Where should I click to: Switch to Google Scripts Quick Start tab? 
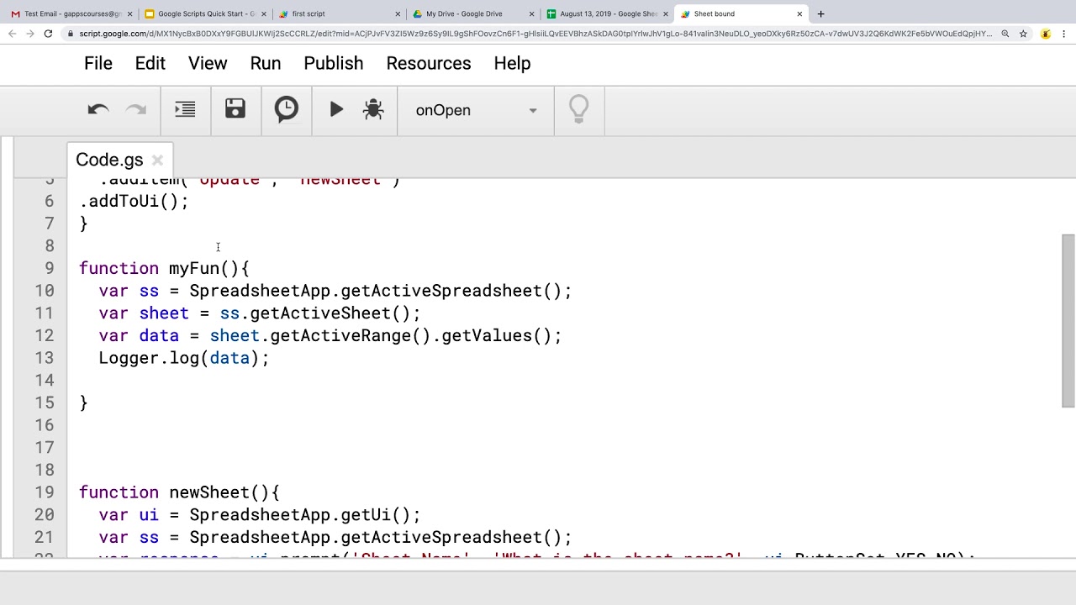[x=205, y=13]
